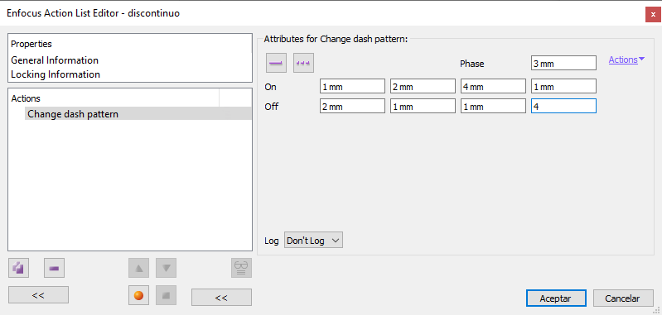
Task: Click the Actions header in the list panel
Action: point(26,98)
